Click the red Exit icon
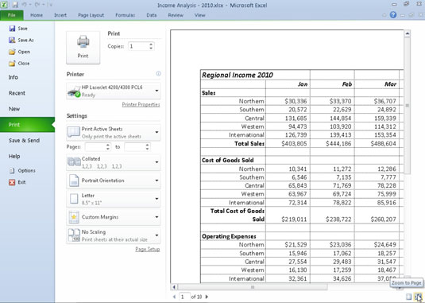 pos(12,182)
